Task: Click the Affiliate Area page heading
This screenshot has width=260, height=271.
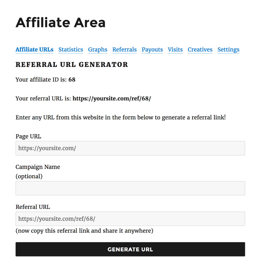Action: (61, 23)
